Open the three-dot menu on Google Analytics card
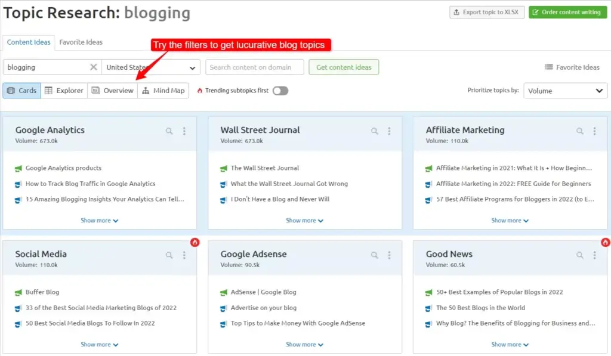Screen dimensions: 611x356 184,131
